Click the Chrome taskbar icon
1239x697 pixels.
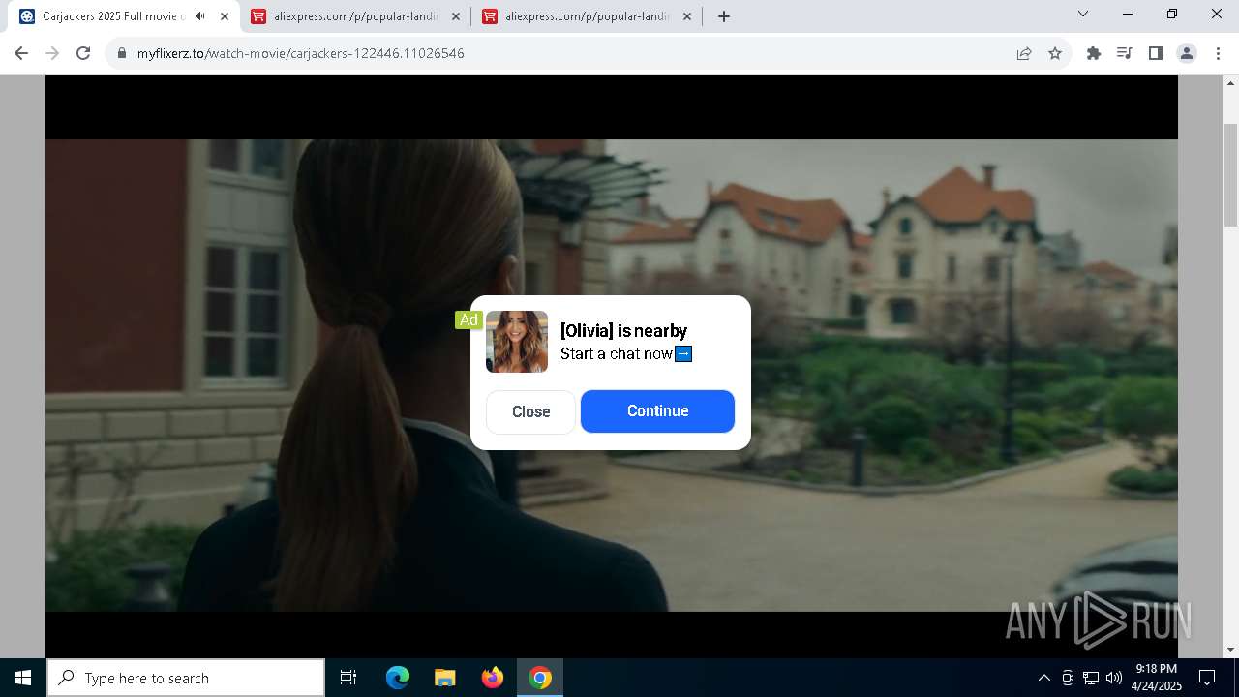540,678
